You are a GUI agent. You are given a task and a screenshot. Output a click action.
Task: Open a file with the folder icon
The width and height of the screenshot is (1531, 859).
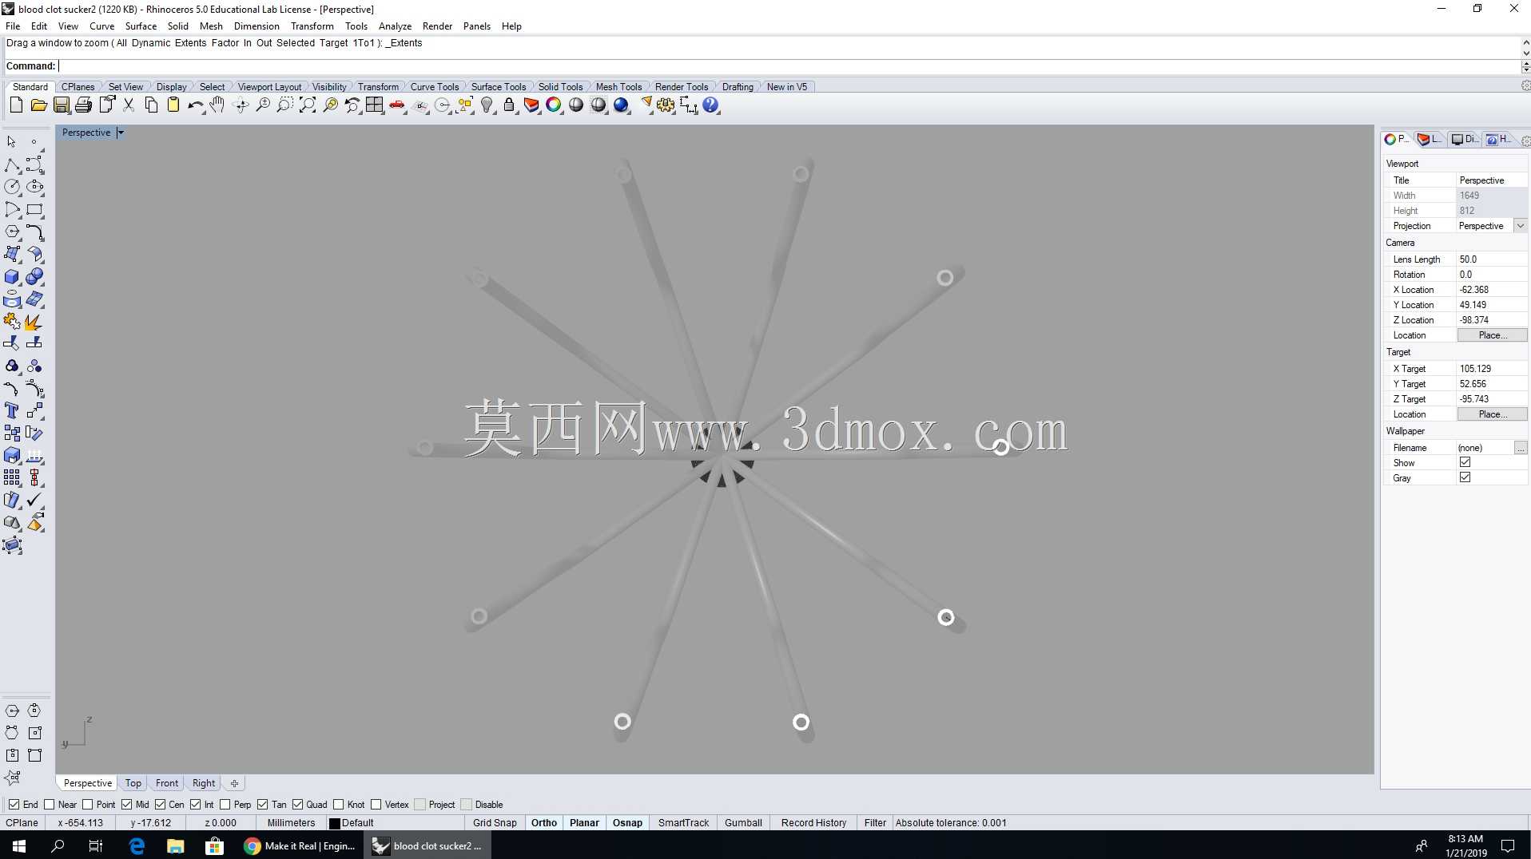(38, 105)
